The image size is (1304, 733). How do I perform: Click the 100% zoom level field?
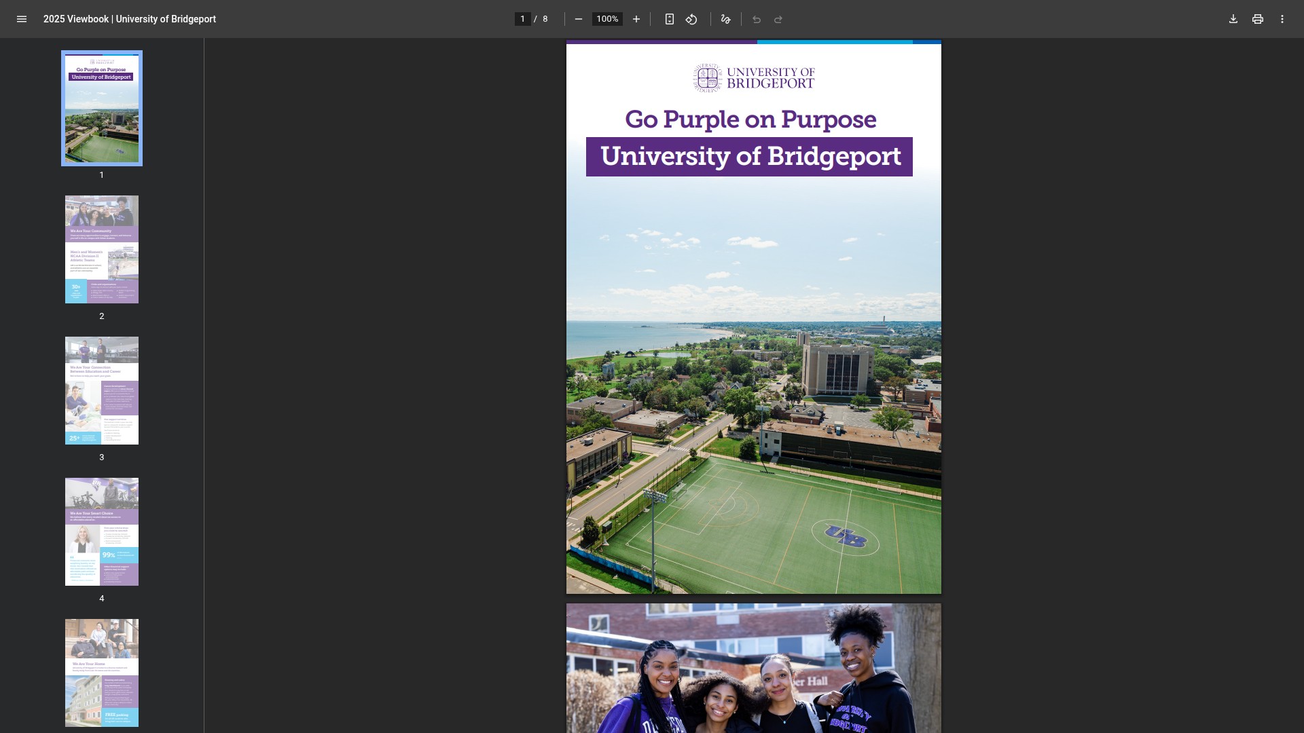pyautogui.click(x=607, y=19)
